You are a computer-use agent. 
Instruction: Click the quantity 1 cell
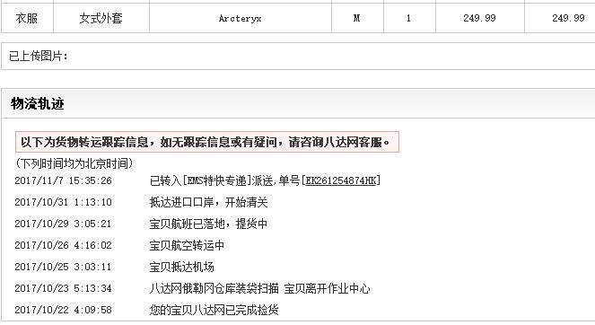click(x=409, y=18)
